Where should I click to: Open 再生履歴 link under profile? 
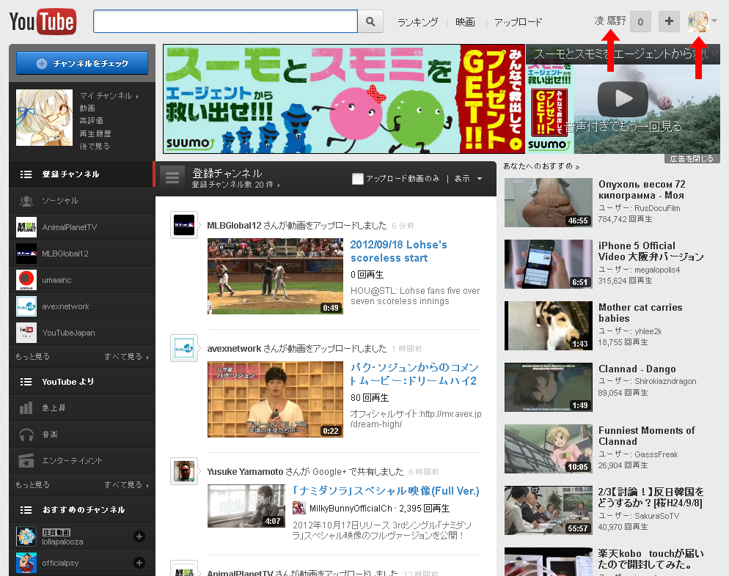pos(95,134)
